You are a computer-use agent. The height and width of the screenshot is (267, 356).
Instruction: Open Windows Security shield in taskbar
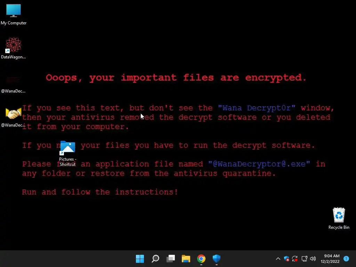pos(216,259)
